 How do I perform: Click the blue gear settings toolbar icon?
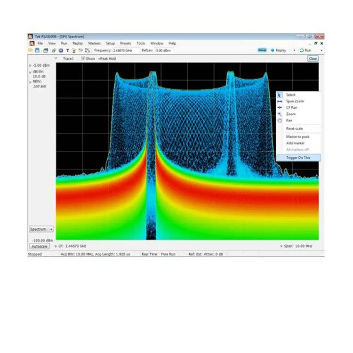(61, 50)
